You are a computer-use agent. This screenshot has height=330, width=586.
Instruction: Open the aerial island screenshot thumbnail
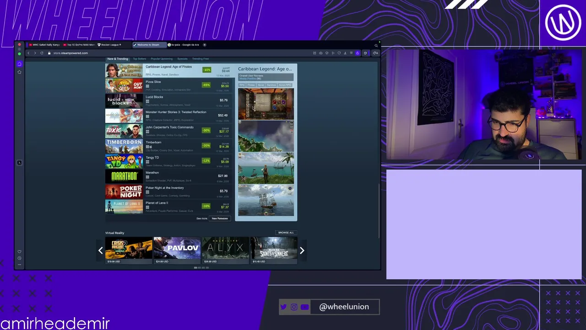click(x=266, y=136)
